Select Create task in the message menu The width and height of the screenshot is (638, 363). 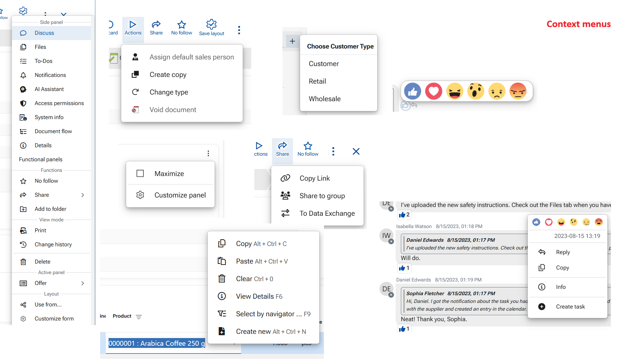click(568, 307)
